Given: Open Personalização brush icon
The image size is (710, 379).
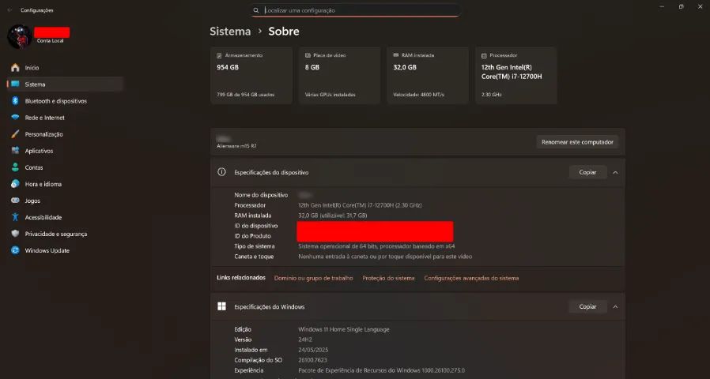Looking at the screenshot, I should pyautogui.click(x=15, y=134).
